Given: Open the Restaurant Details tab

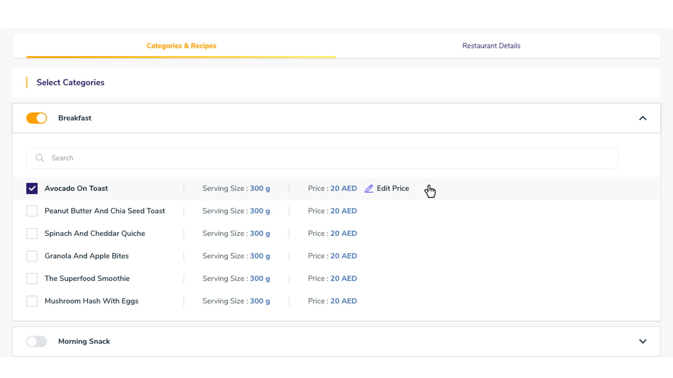Looking at the screenshot, I should (491, 46).
